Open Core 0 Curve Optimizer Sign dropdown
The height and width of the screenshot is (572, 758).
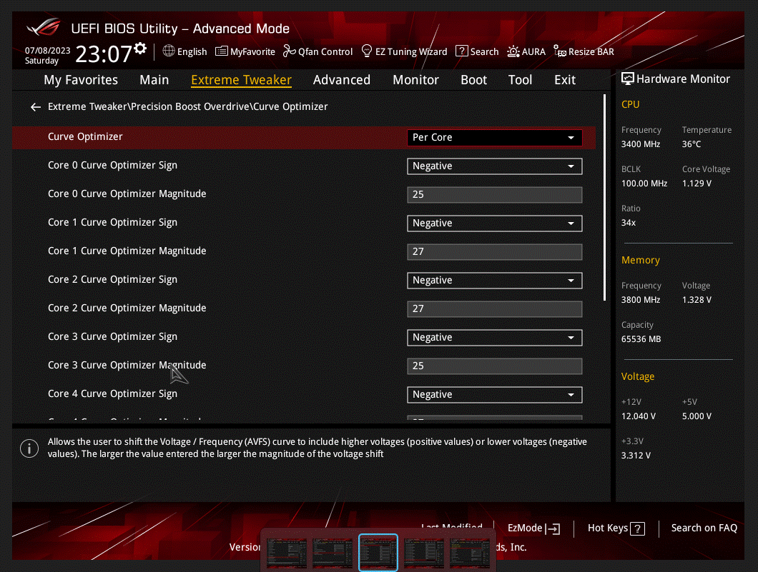click(x=494, y=166)
